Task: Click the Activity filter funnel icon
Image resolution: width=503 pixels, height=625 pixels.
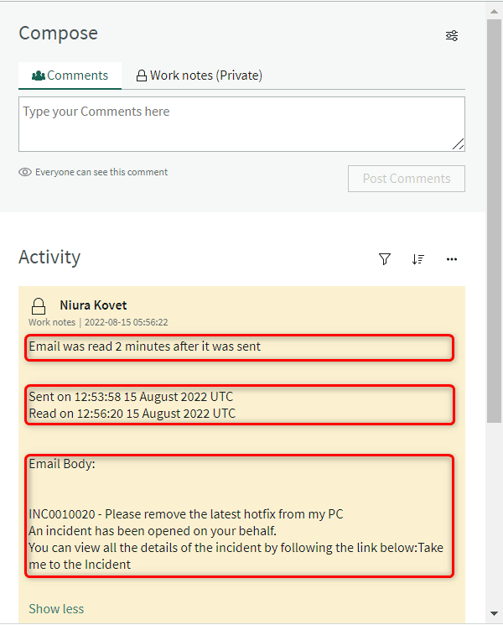Action: pos(385,259)
